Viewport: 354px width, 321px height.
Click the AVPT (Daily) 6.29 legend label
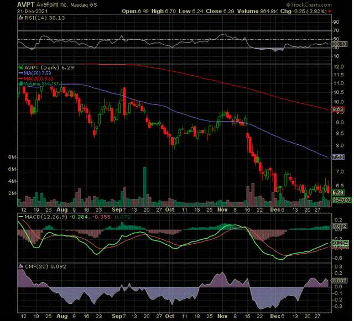coord(49,67)
